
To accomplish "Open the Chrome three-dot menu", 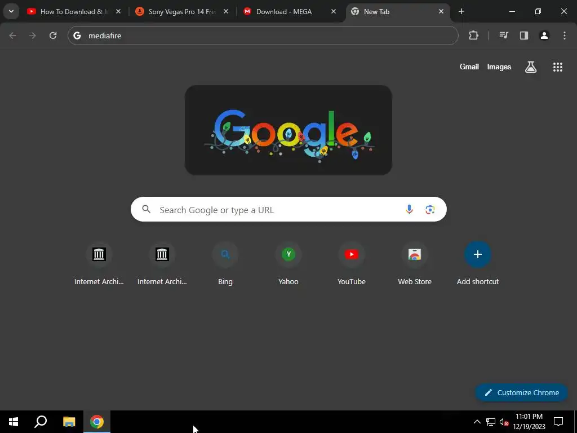I will (565, 36).
